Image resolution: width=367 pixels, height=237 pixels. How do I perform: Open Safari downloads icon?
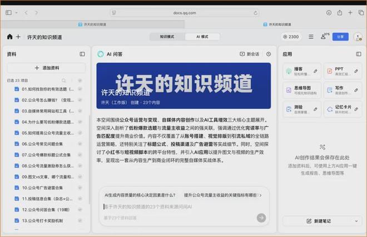coord(329,13)
